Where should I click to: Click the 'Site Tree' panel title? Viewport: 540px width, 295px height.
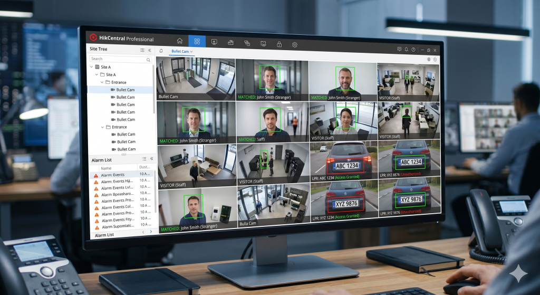(x=98, y=49)
